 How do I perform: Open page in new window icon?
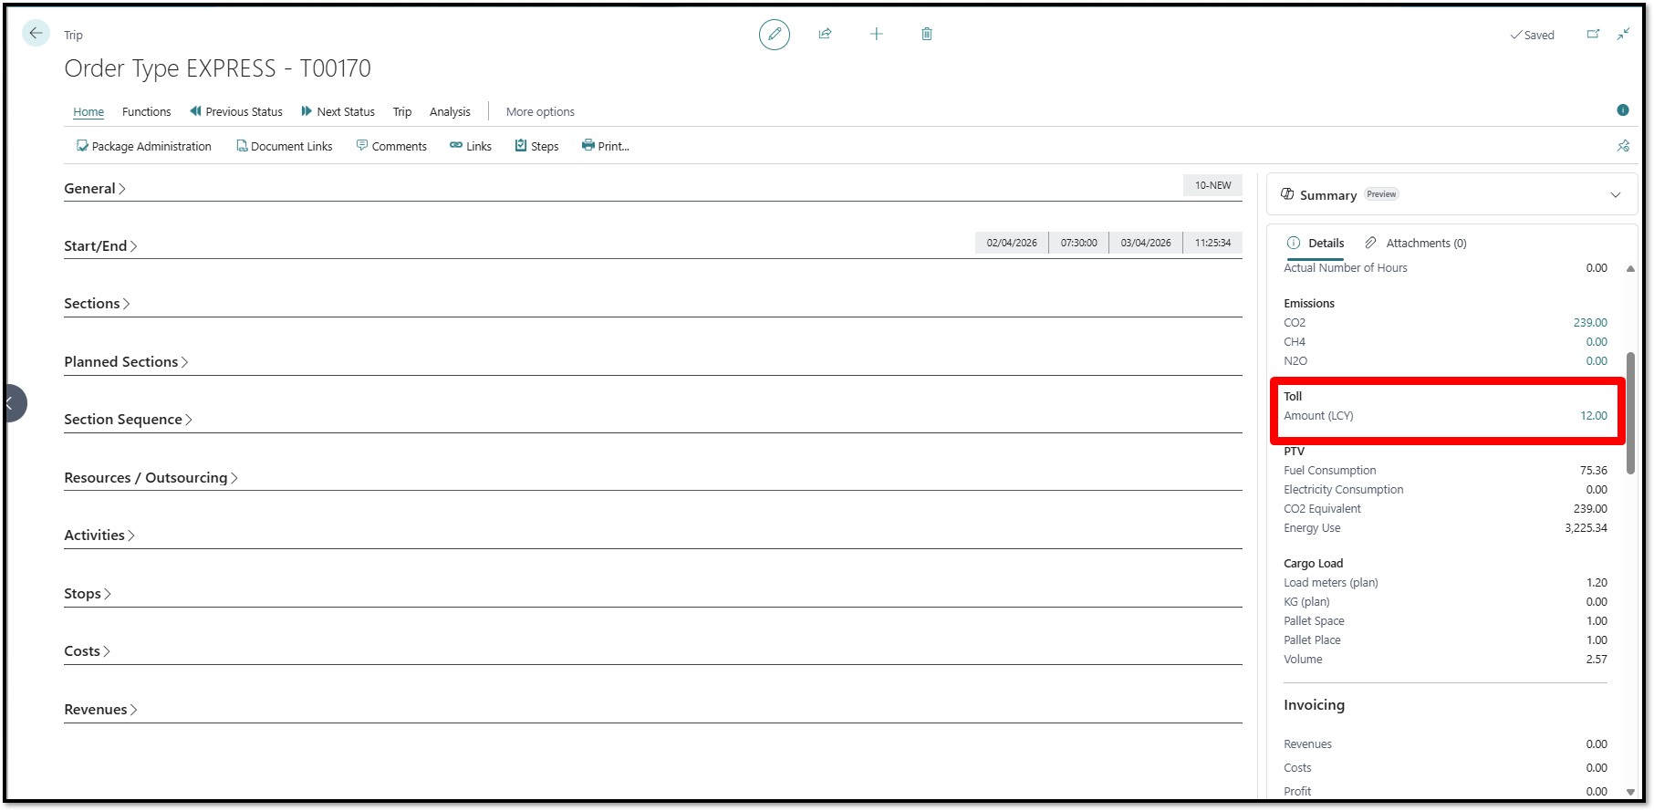1593,34
